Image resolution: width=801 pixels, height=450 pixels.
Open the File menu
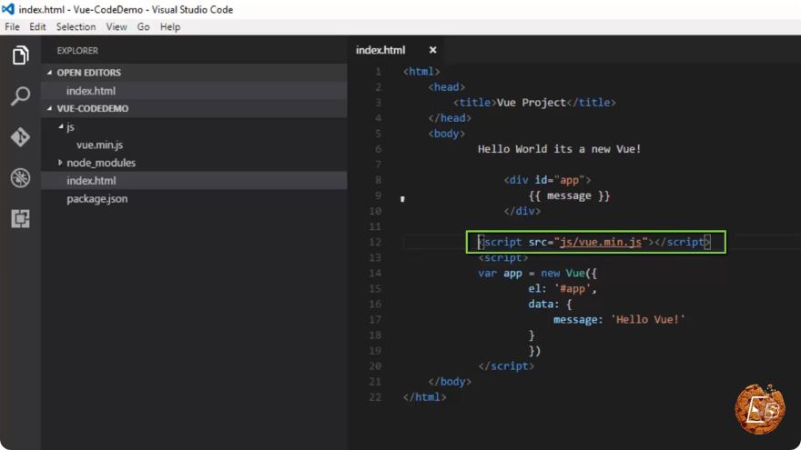click(12, 27)
